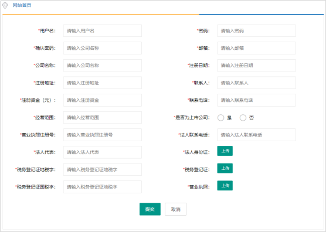Submit the form with 提交 button
The image size is (326, 232).
pos(150,209)
